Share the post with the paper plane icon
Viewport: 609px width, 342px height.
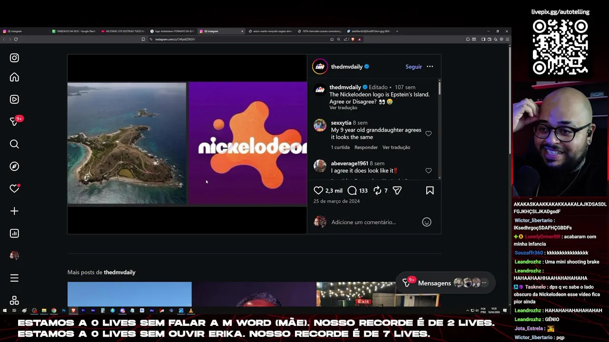(x=397, y=190)
